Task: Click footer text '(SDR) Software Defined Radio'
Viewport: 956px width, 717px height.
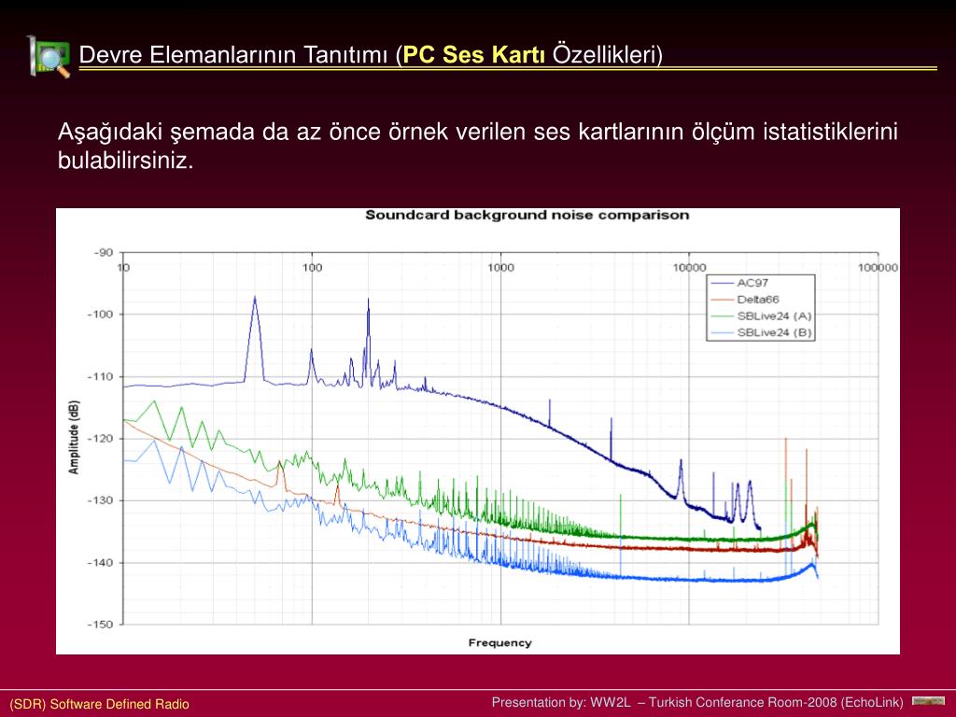Action: 99,704
